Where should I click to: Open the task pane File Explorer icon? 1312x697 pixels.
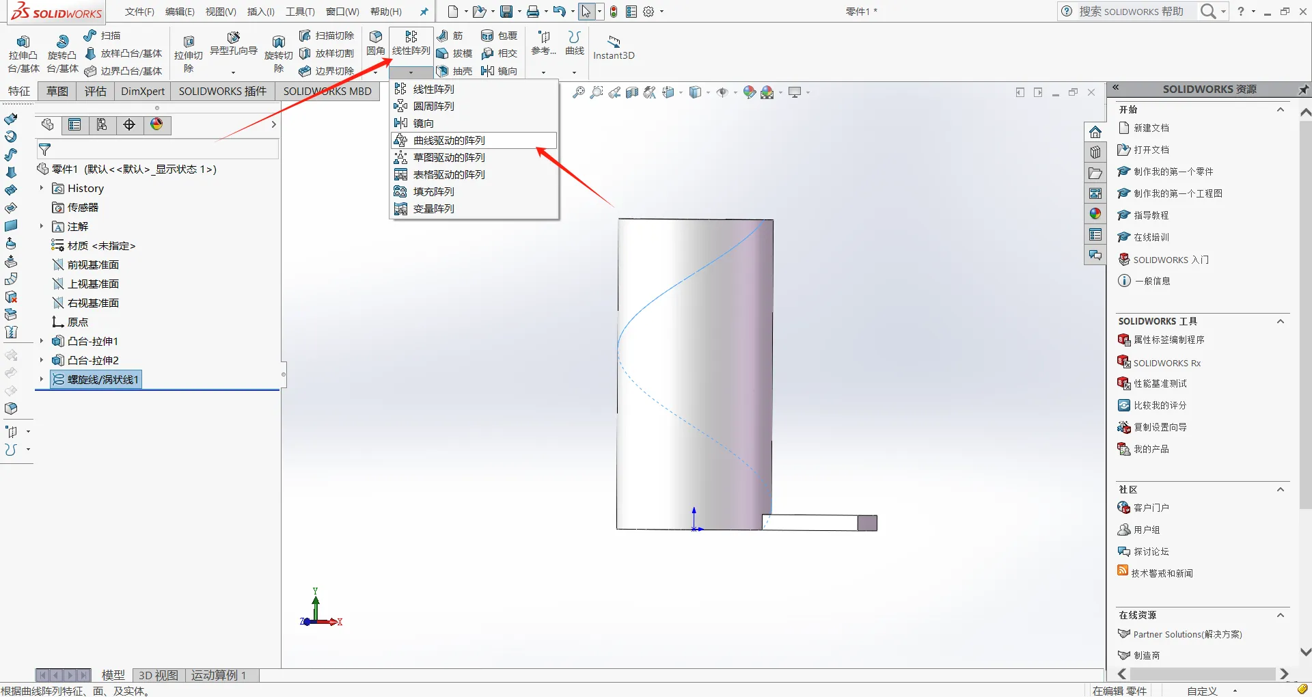[x=1095, y=173]
